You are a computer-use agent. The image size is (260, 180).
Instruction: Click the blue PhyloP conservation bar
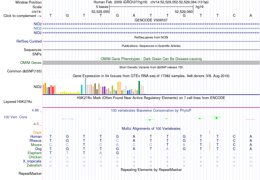(68, 119)
